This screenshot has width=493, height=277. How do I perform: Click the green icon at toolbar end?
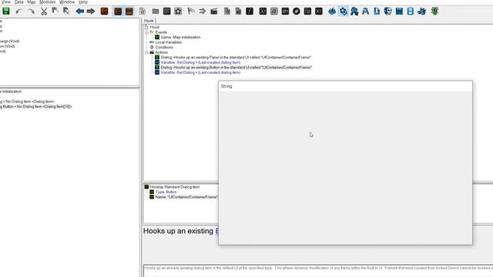434,12
